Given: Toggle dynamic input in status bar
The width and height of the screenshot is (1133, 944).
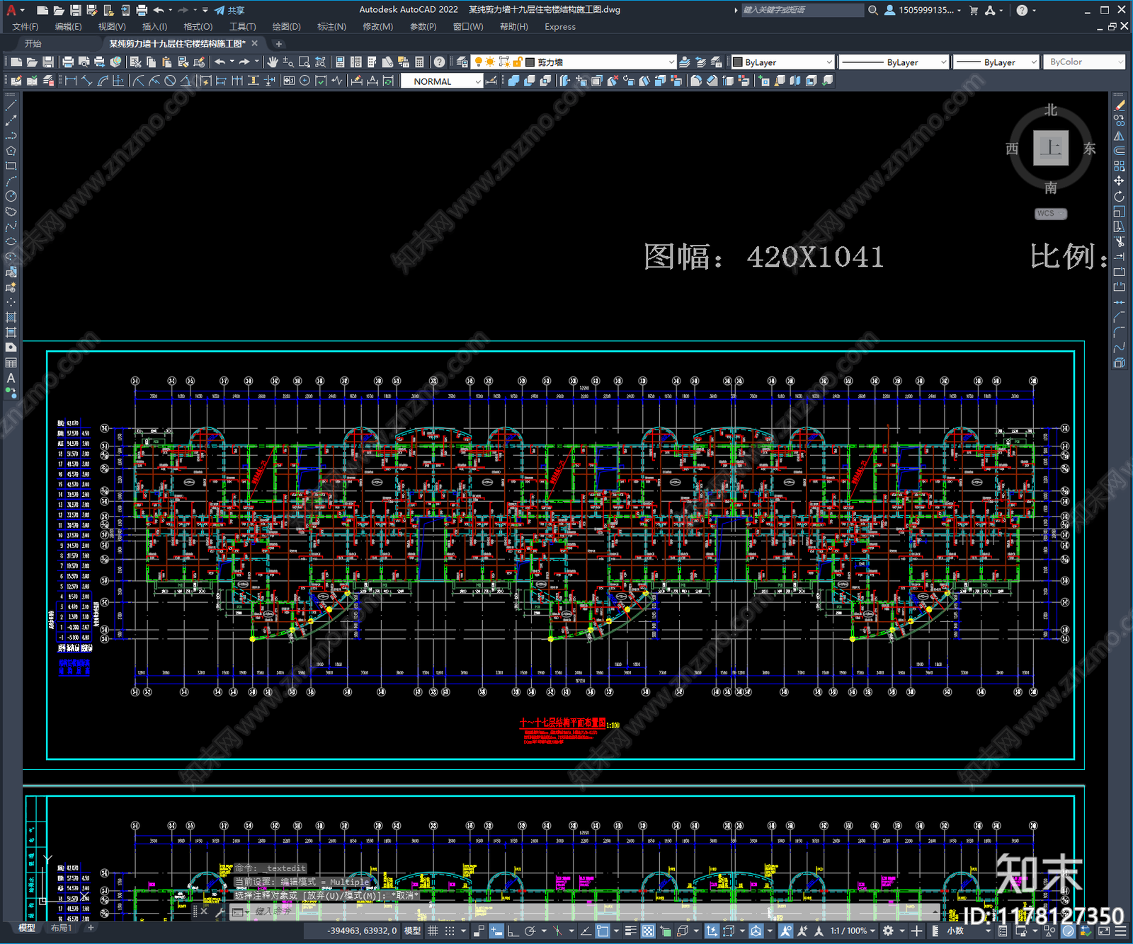Looking at the screenshot, I should [496, 931].
